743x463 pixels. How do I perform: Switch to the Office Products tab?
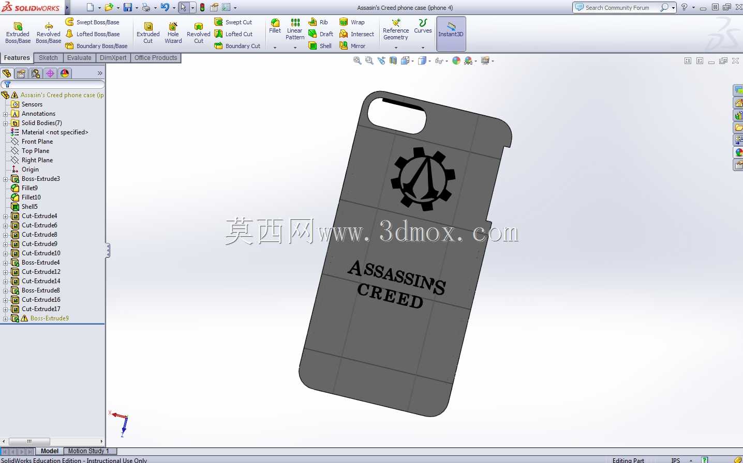tap(156, 58)
